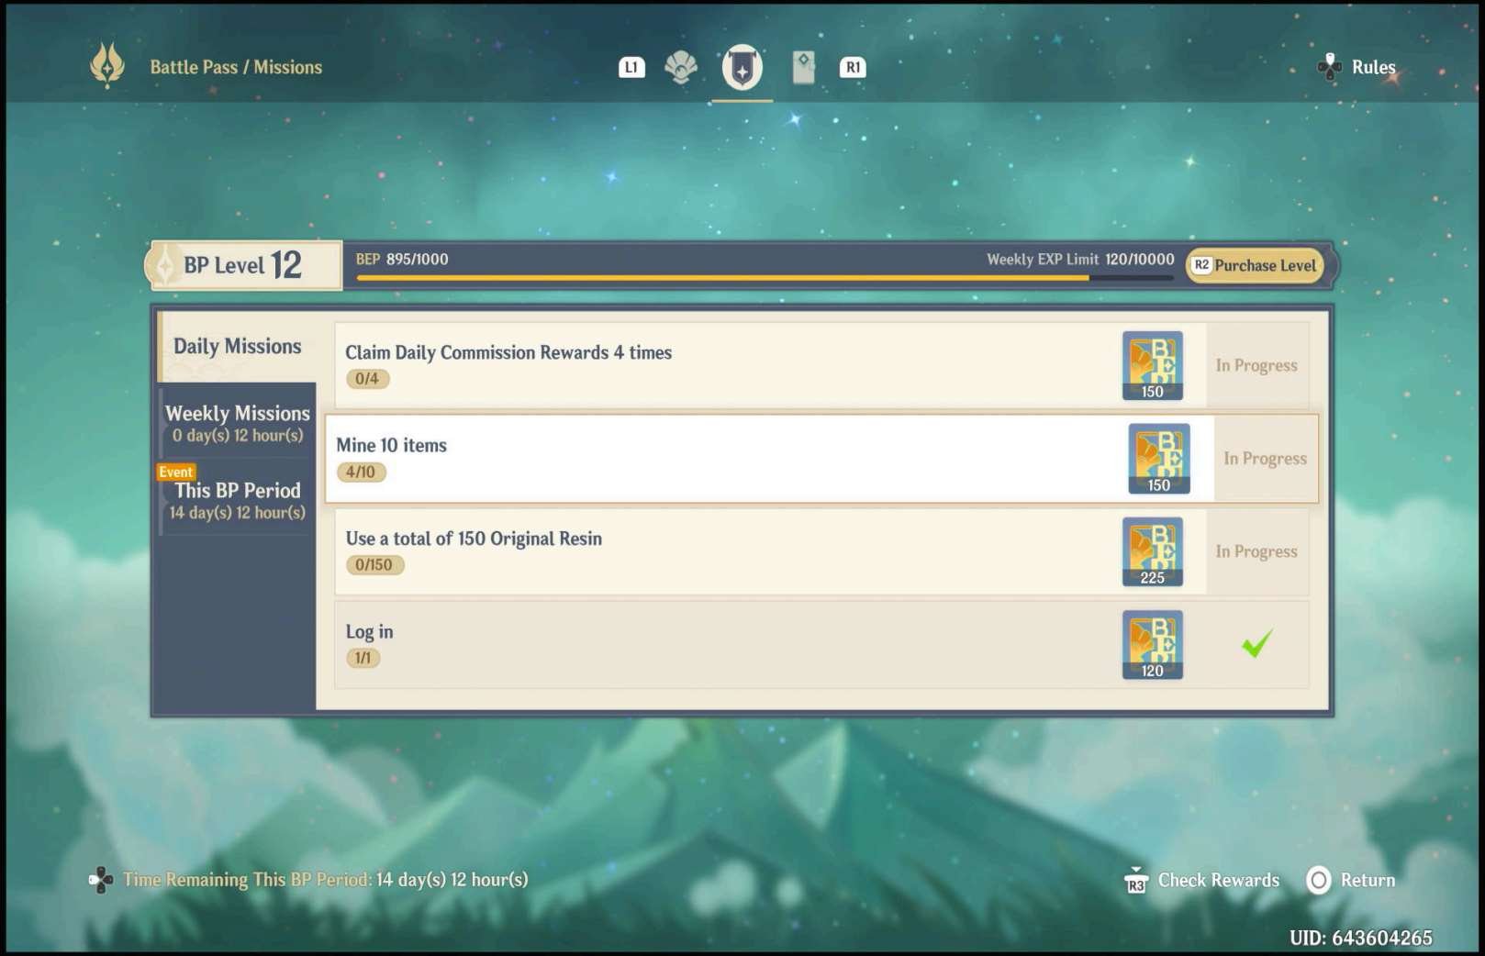This screenshot has width=1485, height=956.
Task: Click the 0/4 commission progress counter
Action: pyautogui.click(x=367, y=379)
